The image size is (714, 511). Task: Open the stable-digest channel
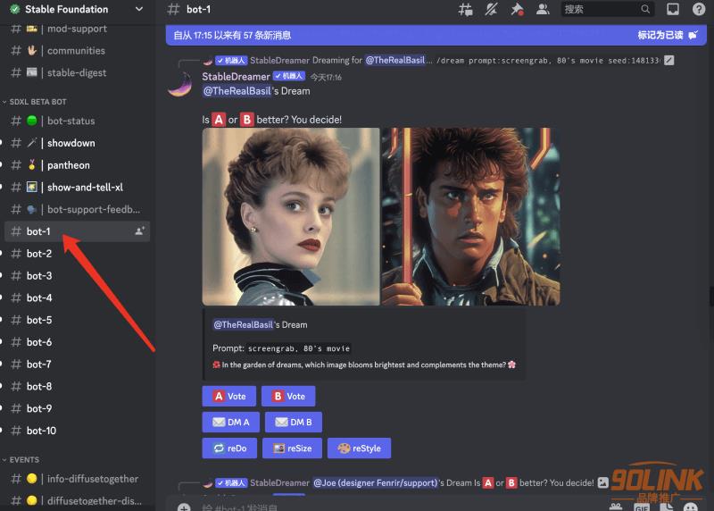coord(78,72)
